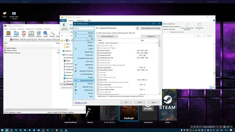Select Sounds in QTTabBar Options sidebar
The image size is (235, 132).
pos(84,93)
